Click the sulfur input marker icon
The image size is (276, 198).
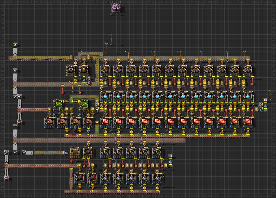tap(15, 45)
